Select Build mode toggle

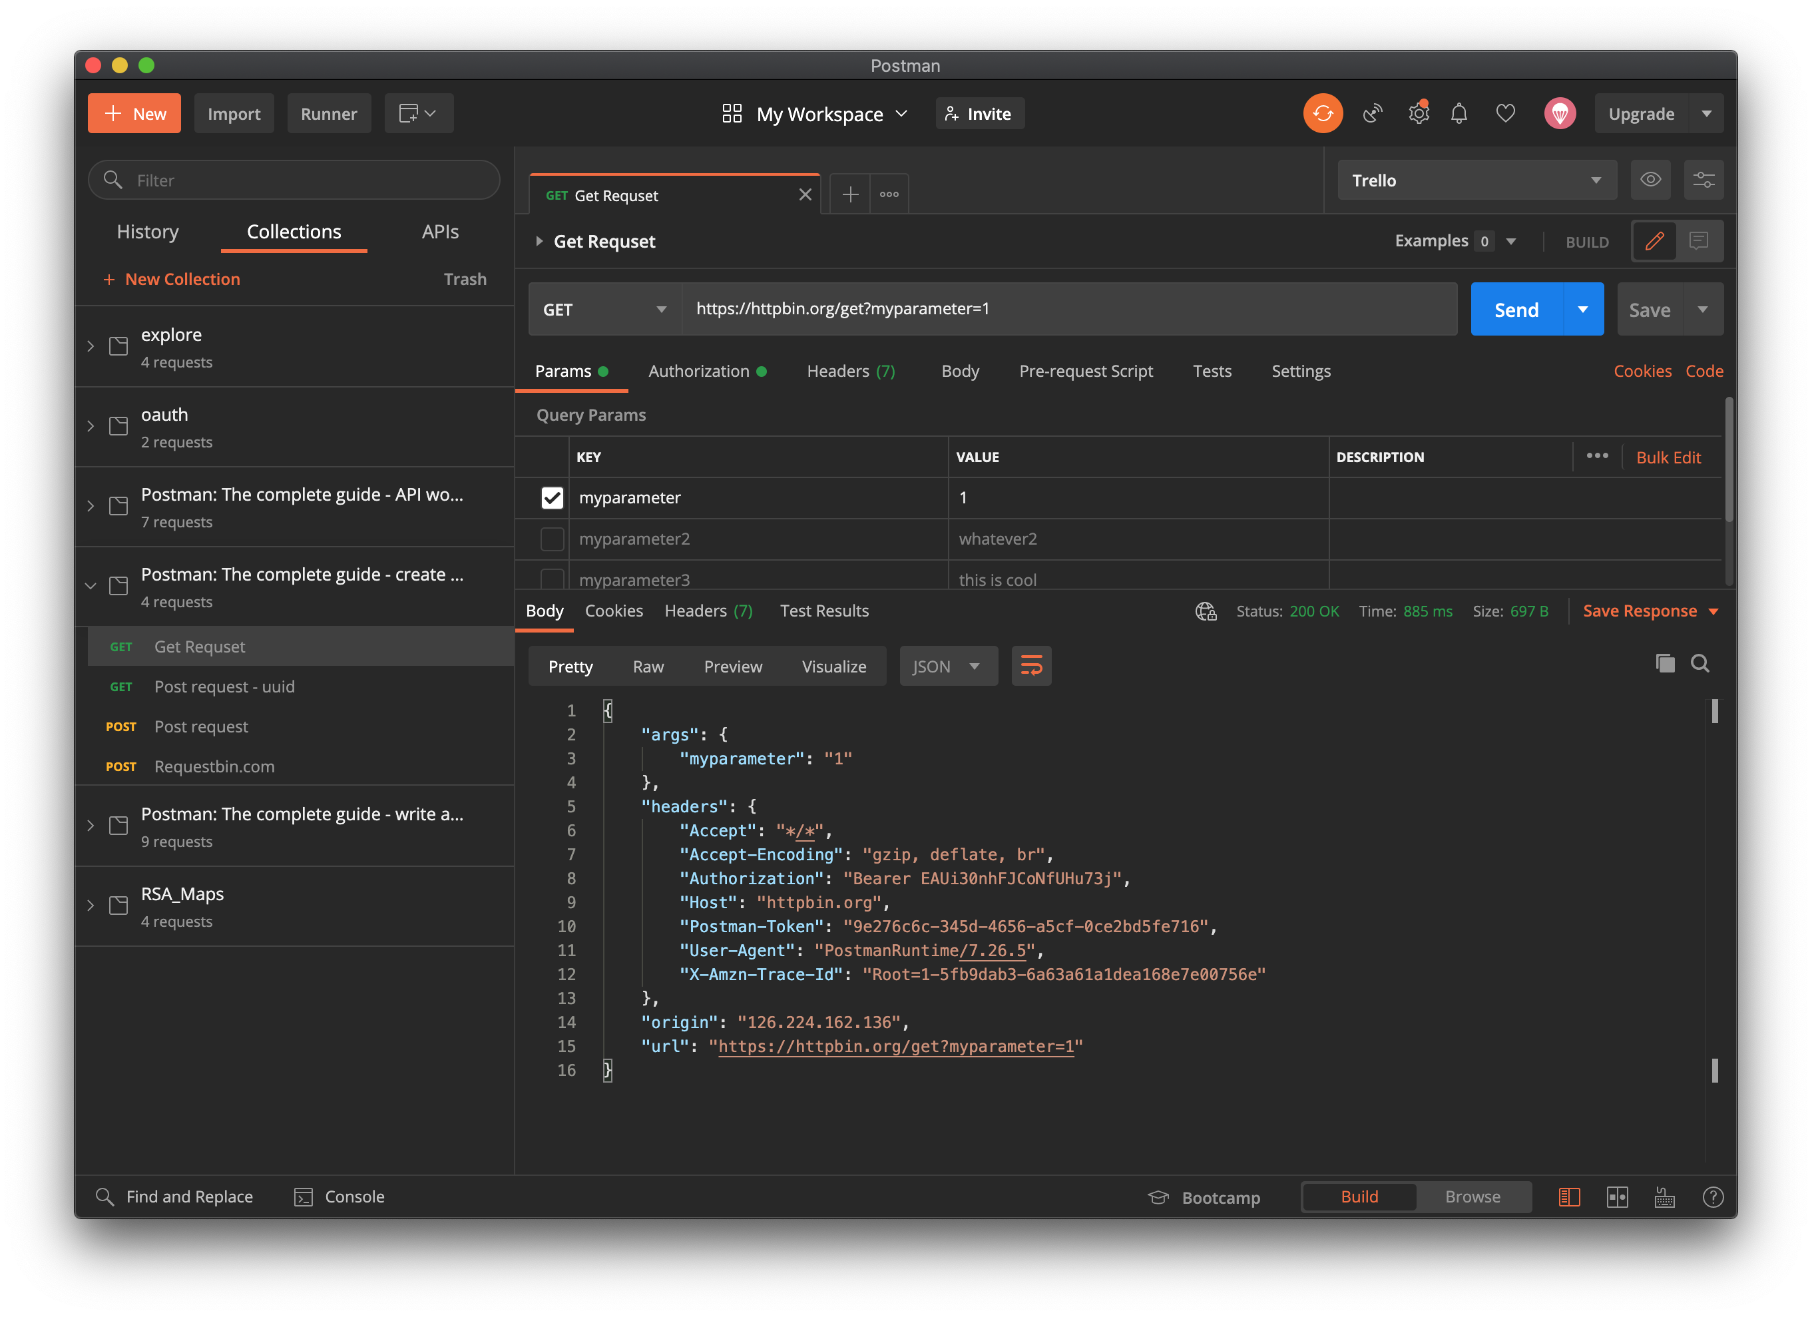1359,1196
